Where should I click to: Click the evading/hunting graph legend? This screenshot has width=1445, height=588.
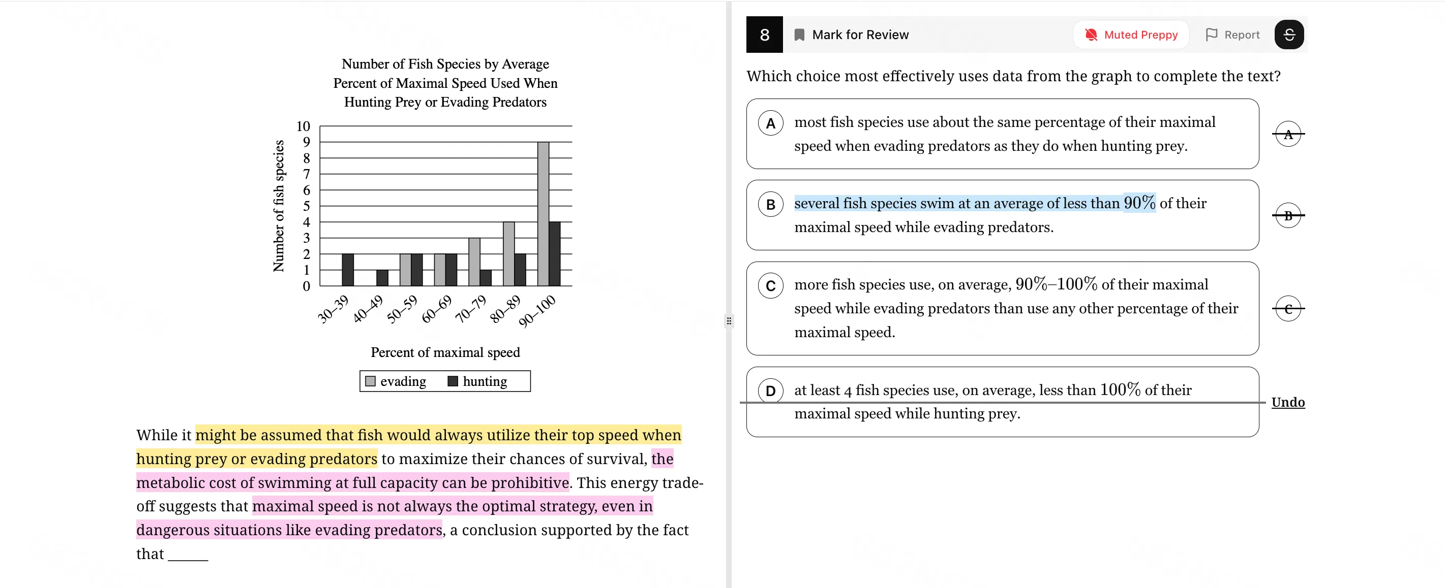pyautogui.click(x=444, y=381)
